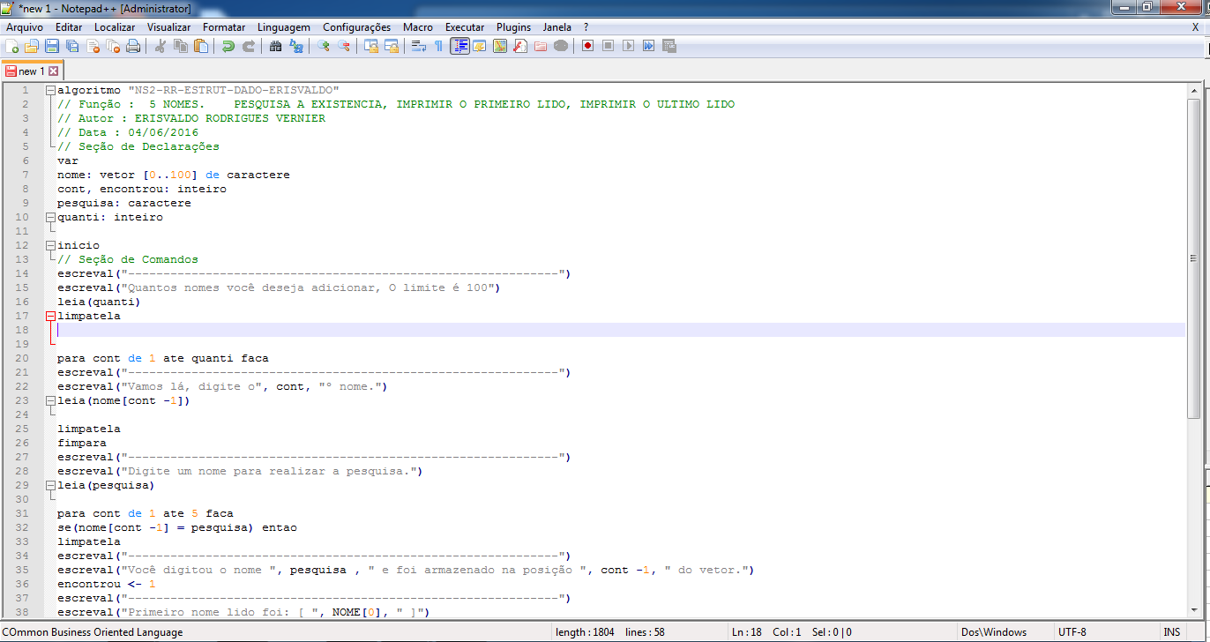Screen dimensions: 1210x642
Task: Click the Replace toolbar icon
Action: click(295, 46)
